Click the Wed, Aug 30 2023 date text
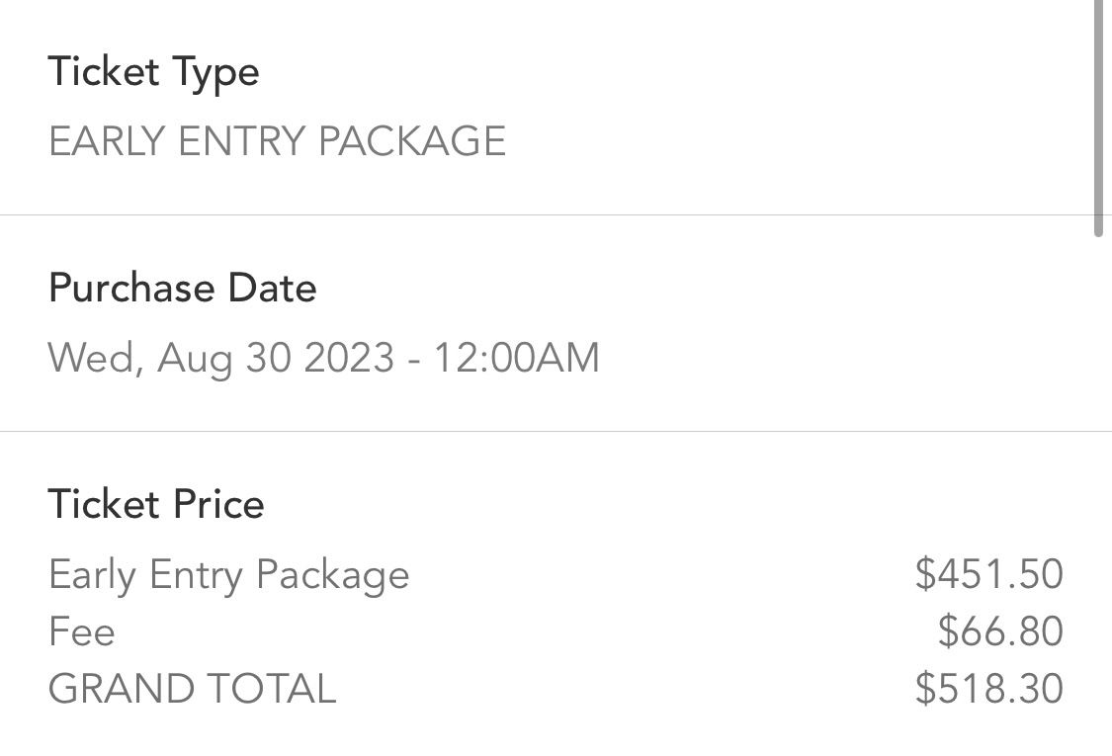 [x=220, y=358]
